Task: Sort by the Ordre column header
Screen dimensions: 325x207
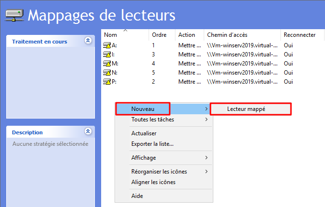Action: pos(162,35)
